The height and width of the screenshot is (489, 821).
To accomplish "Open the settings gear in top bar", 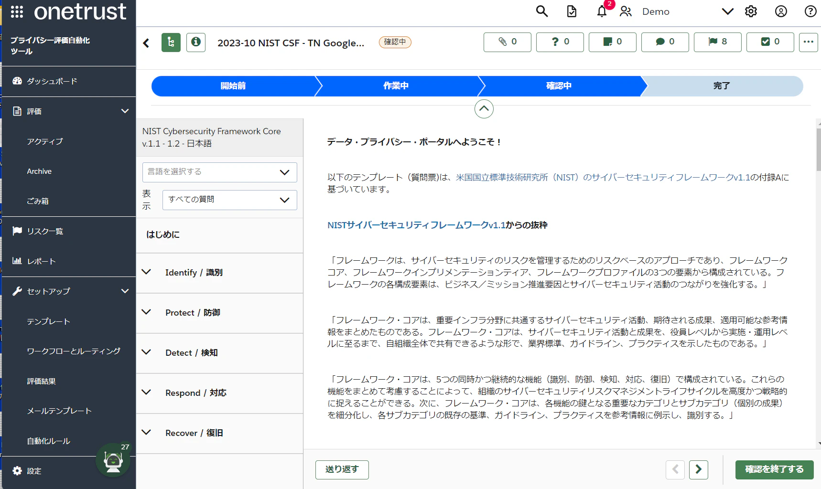I will point(751,11).
